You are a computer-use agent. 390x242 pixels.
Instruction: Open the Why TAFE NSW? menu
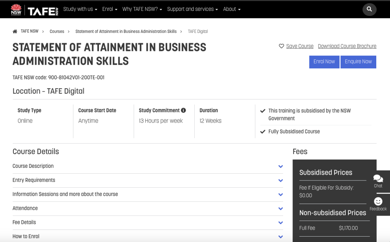(142, 9)
